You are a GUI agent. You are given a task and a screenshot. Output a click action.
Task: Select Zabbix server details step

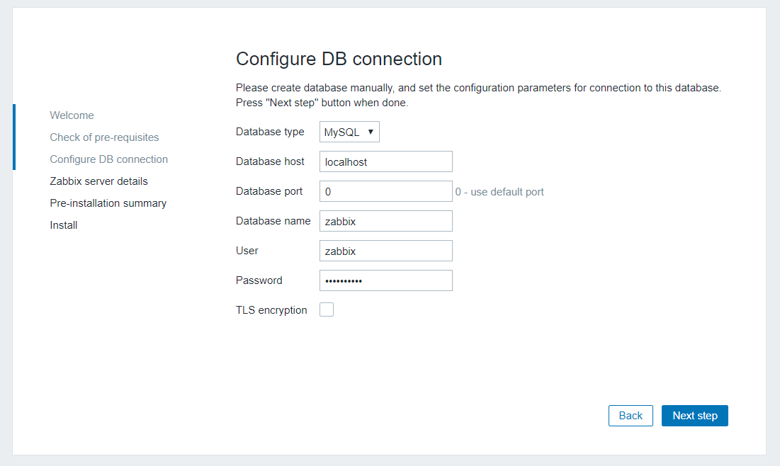pos(99,181)
